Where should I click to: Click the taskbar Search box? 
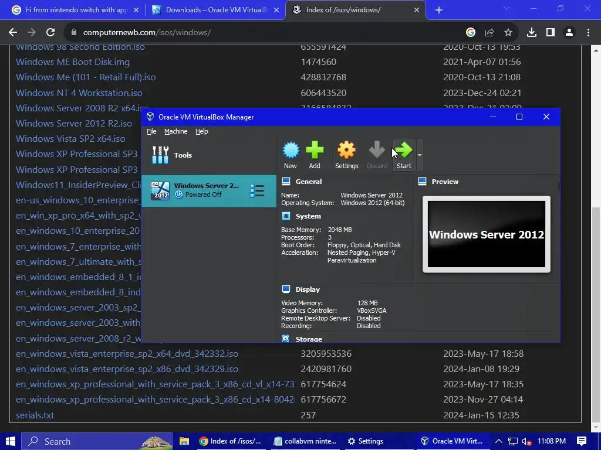point(97,441)
